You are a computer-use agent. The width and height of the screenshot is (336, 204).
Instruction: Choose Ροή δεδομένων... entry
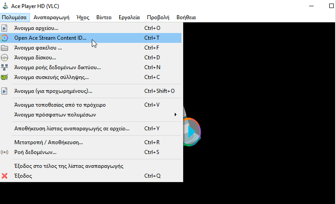click(x=91, y=152)
